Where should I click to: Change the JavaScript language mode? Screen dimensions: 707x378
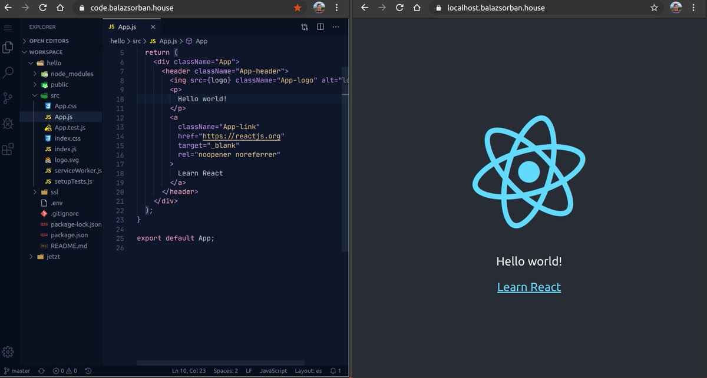273,371
